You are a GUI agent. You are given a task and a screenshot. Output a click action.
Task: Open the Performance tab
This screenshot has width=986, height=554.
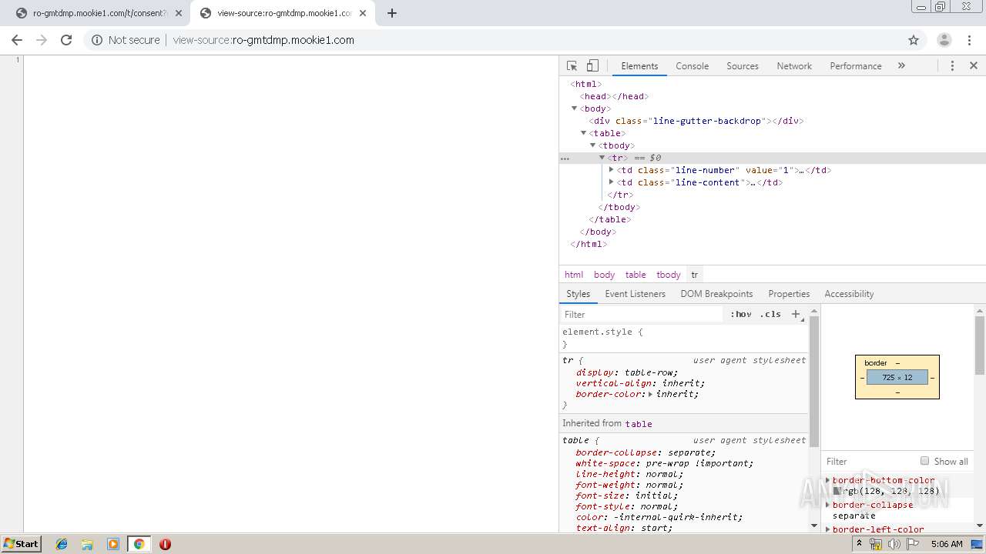855,66
